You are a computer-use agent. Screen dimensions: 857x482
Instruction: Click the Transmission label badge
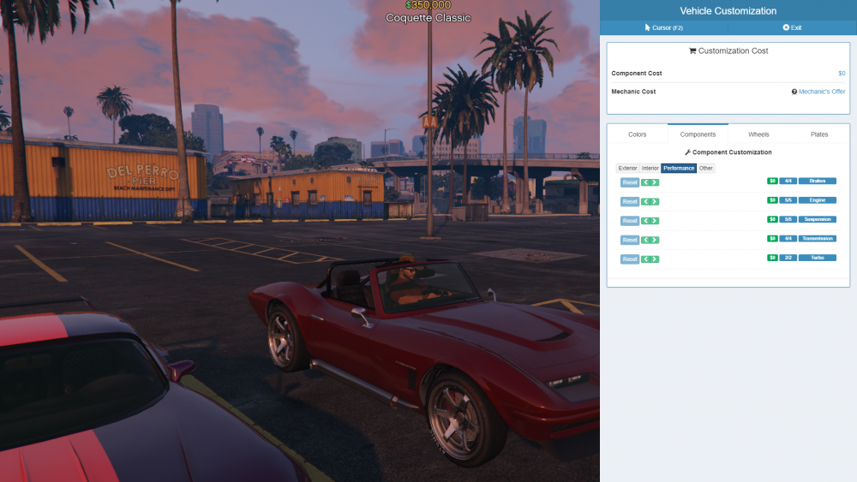817,238
